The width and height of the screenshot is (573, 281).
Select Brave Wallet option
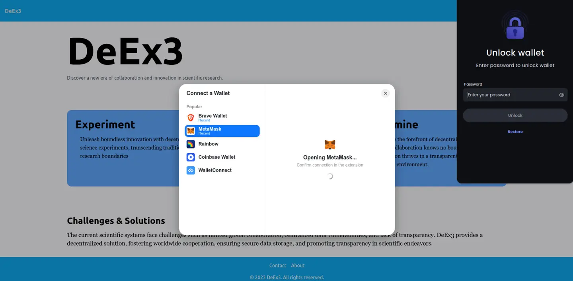click(x=222, y=118)
